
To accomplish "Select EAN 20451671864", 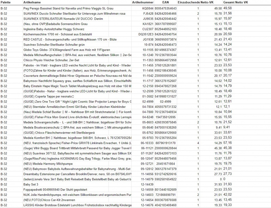I will 166,164.
